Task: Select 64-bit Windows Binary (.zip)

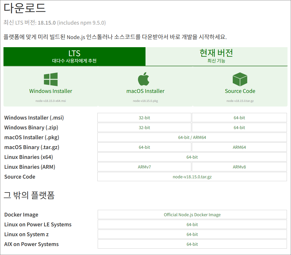Action: (x=239, y=127)
